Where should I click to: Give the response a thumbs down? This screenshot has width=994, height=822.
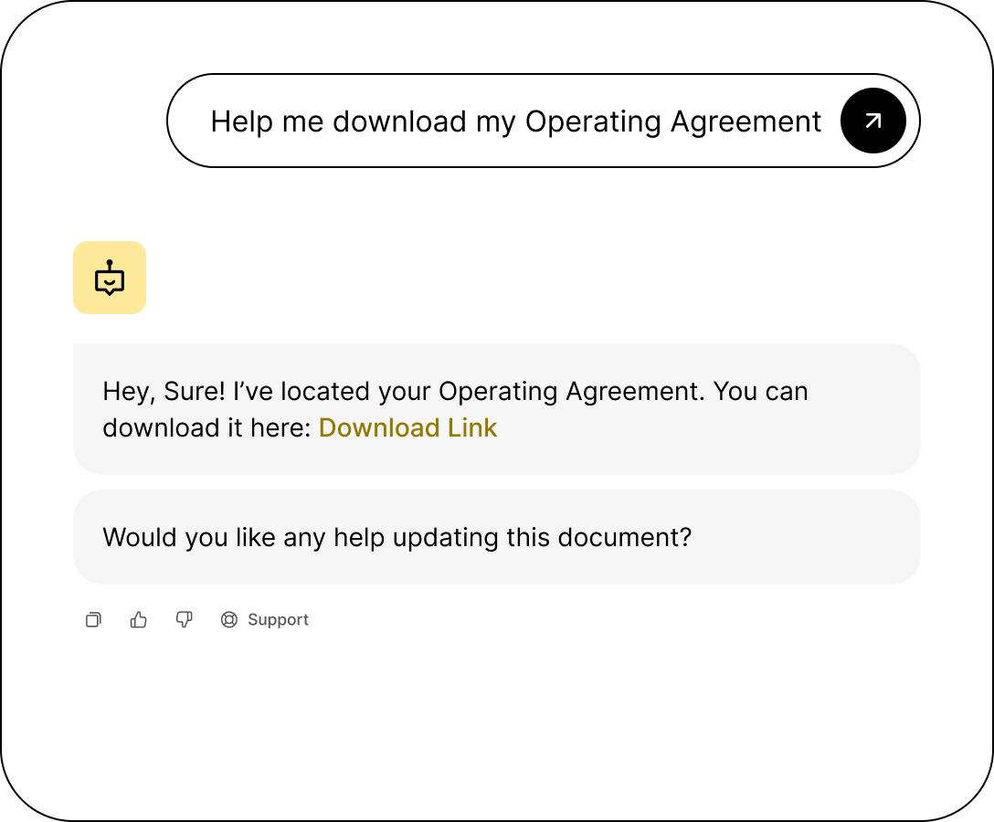[185, 620]
